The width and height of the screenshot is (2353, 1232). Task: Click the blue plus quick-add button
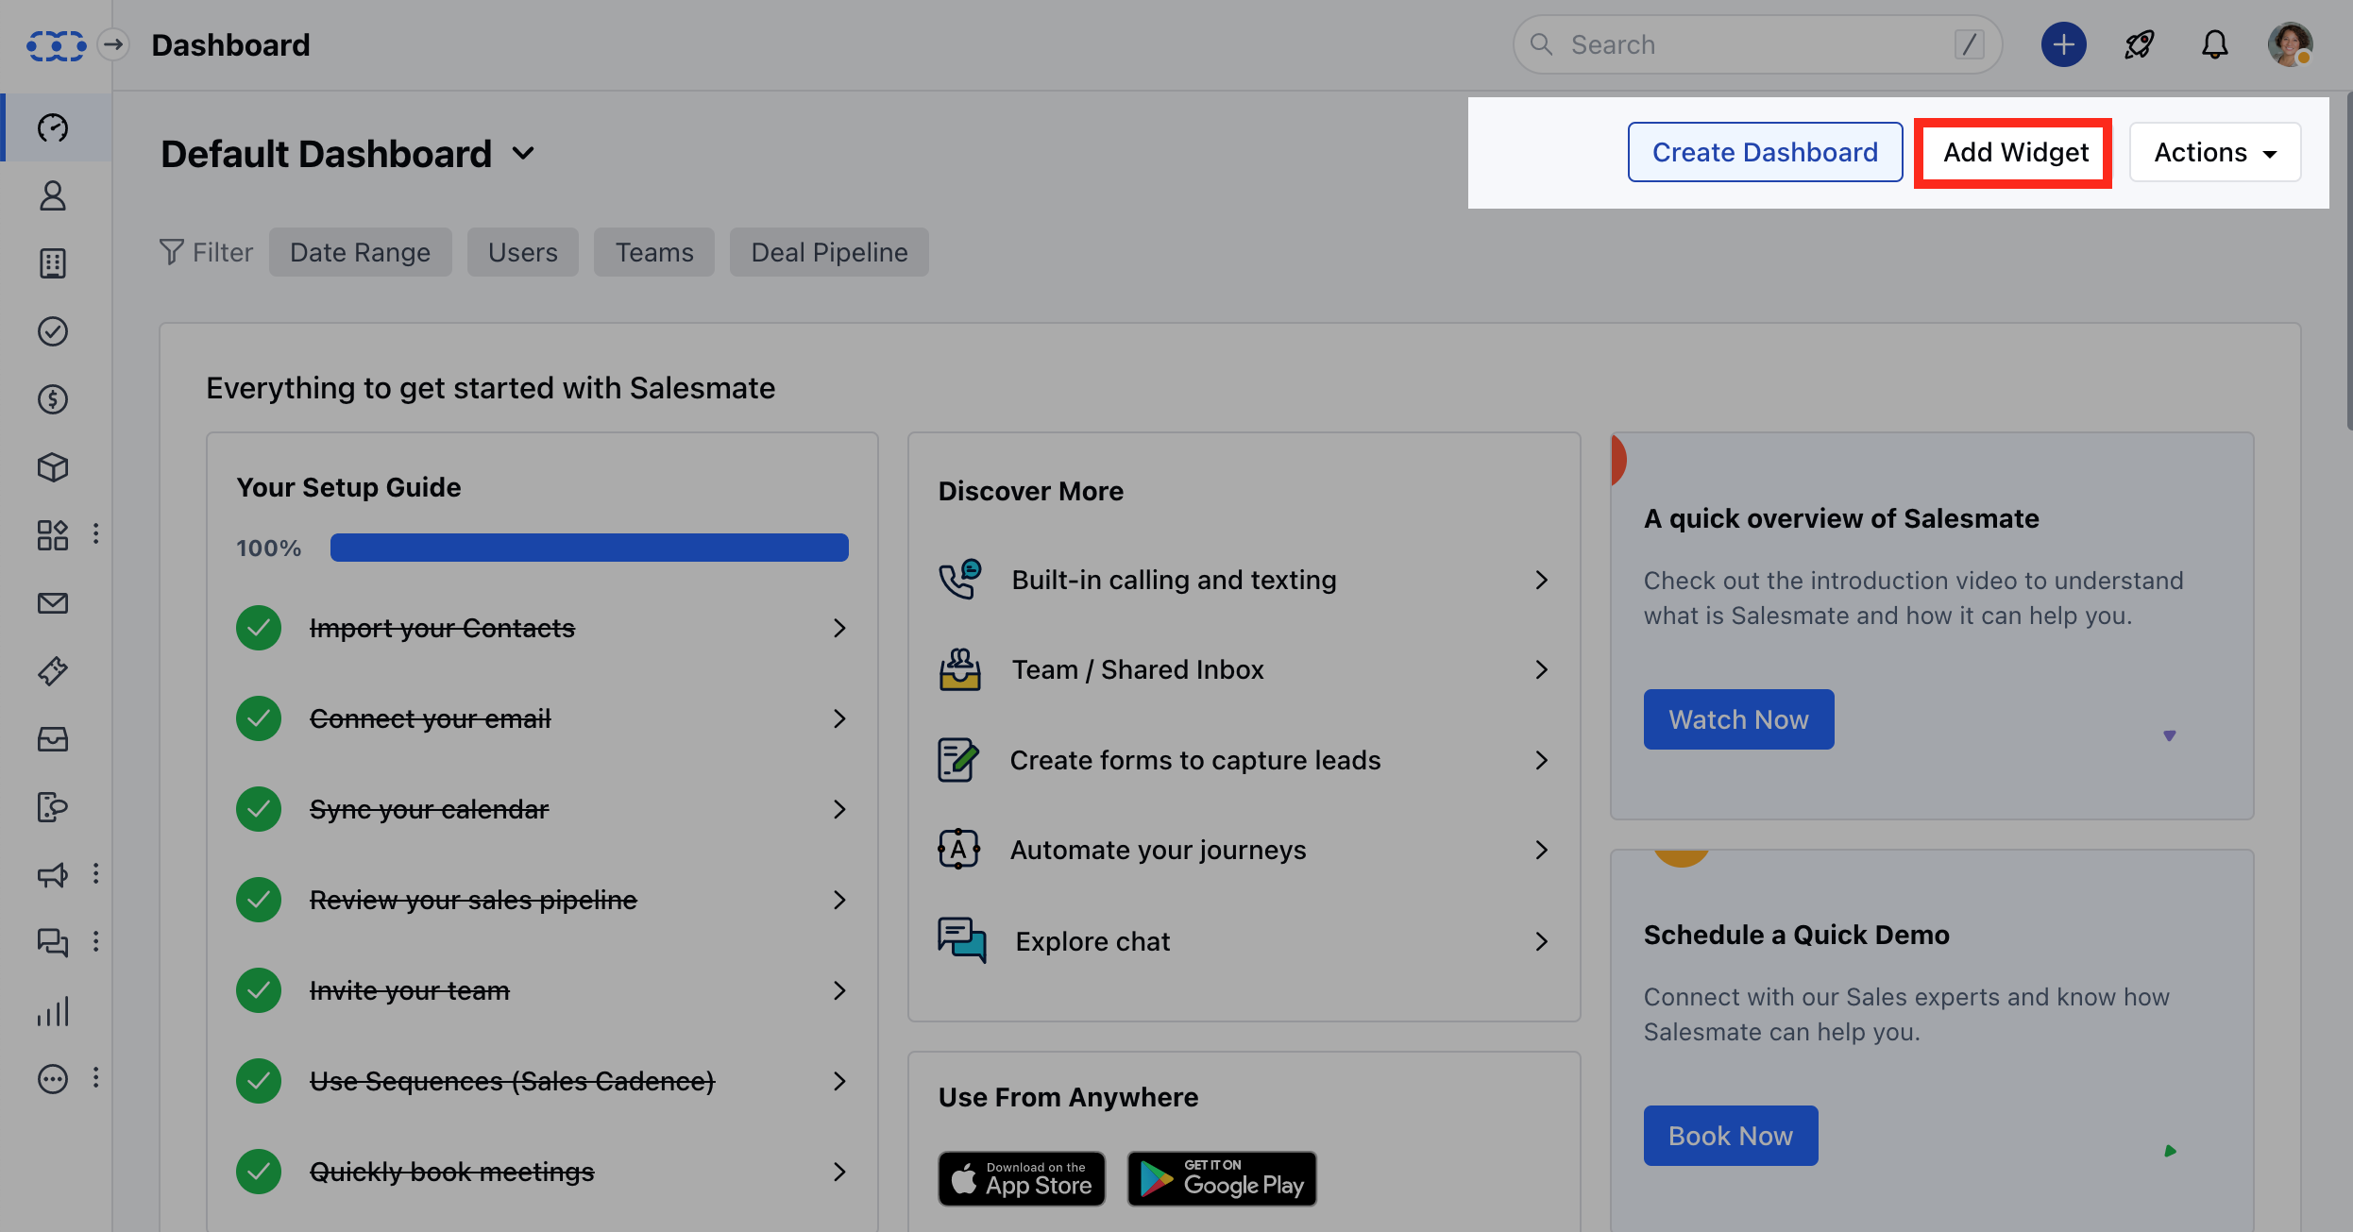click(x=2064, y=44)
